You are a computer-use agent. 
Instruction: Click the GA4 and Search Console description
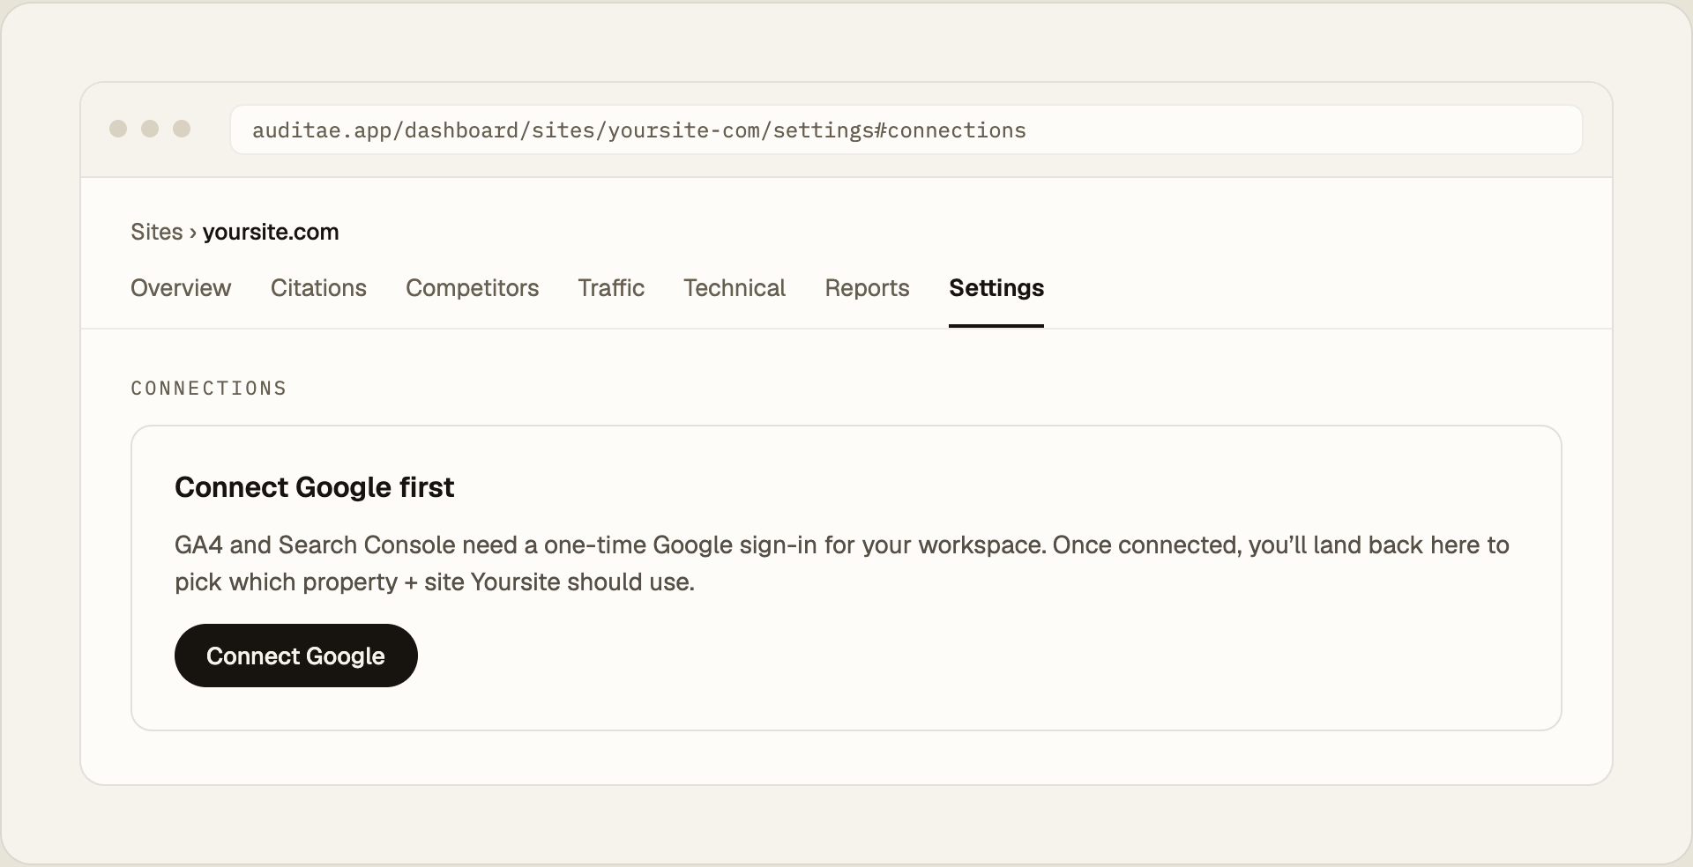pyautogui.click(x=842, y=563)
